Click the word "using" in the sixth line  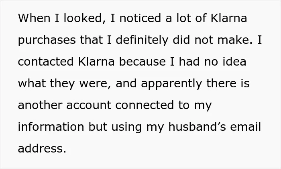126,127
